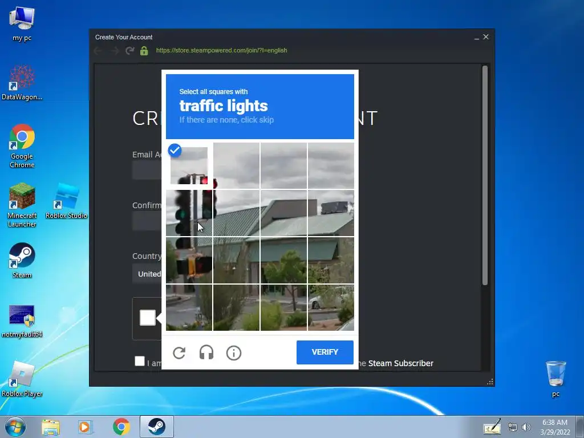584x438 pixels.
Task: Open the media player taskbar icon
Action: pos(85,427)
